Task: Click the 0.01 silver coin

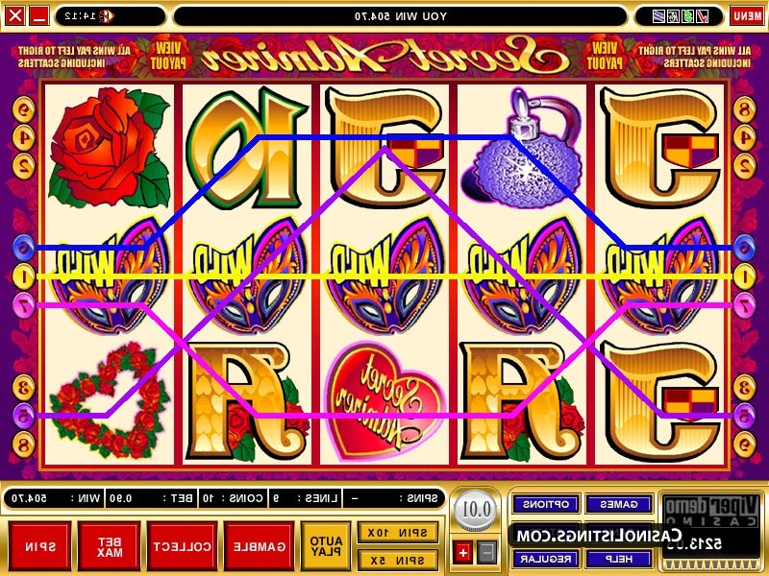Action: click(475, 510)
